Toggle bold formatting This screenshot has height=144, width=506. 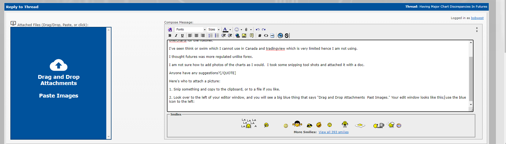pos(170,36)
